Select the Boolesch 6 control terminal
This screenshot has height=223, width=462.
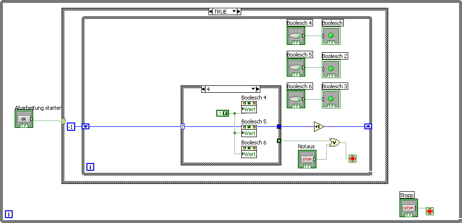(x=296, y=99)
